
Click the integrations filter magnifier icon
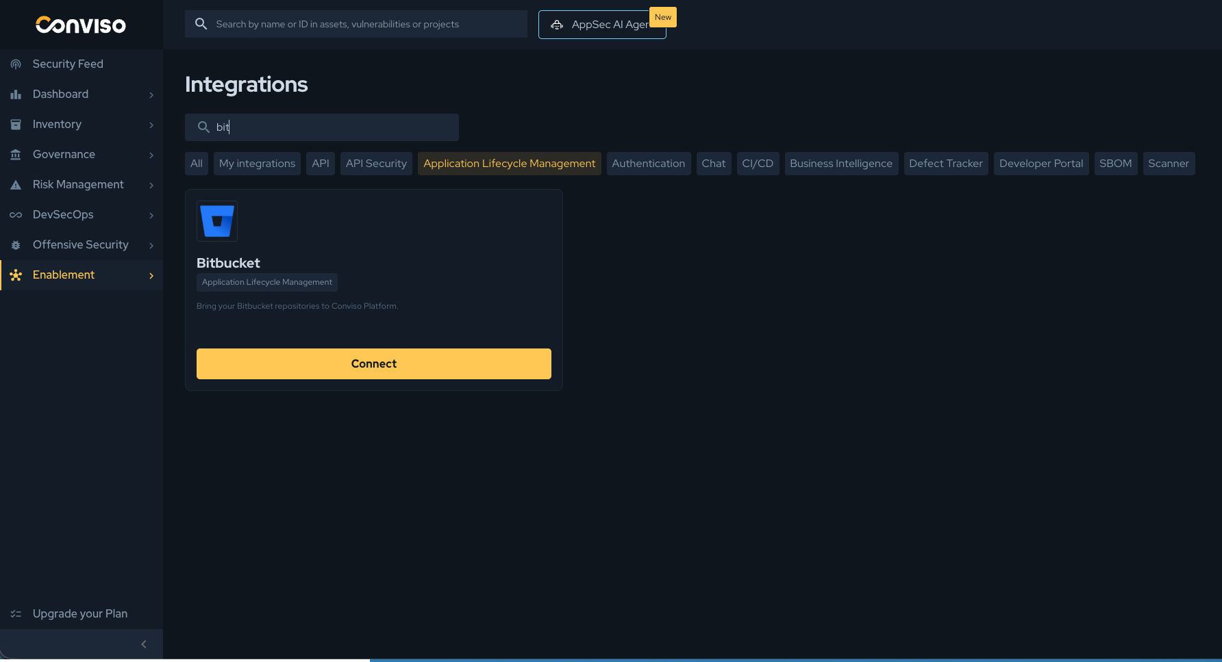point(203,127)
